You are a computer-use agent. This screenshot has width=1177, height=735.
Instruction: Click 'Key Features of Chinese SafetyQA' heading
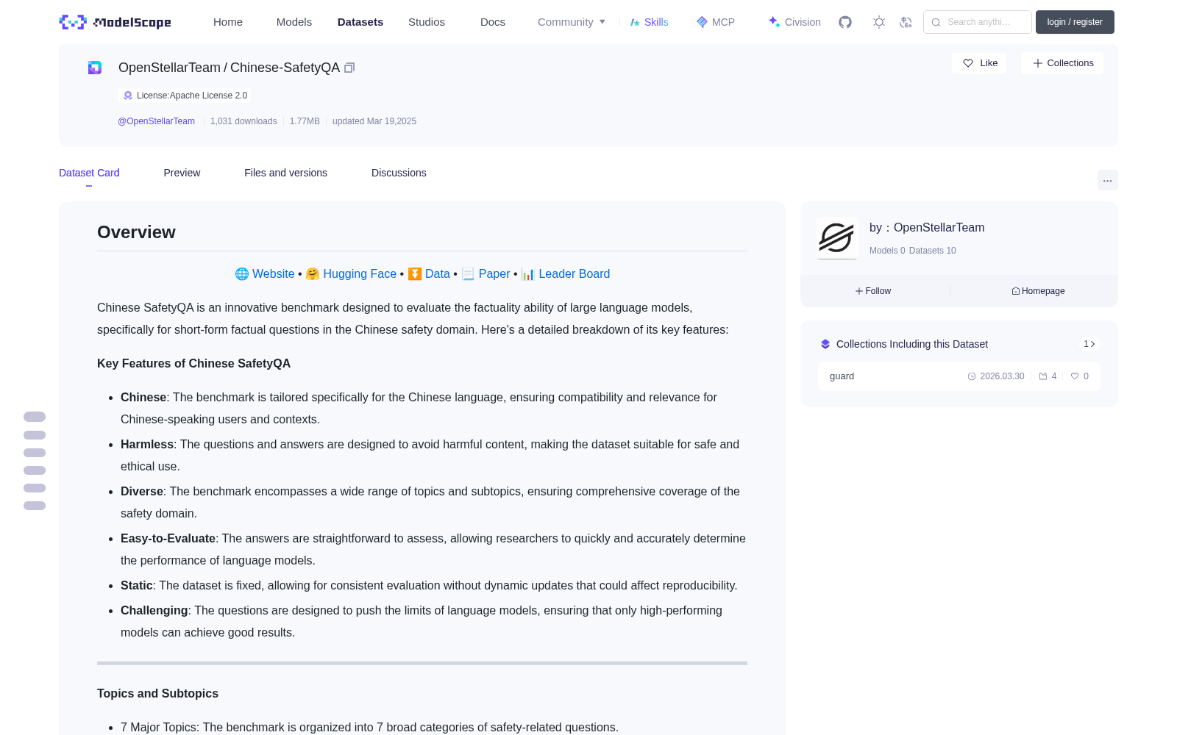[x=193, y=364]
